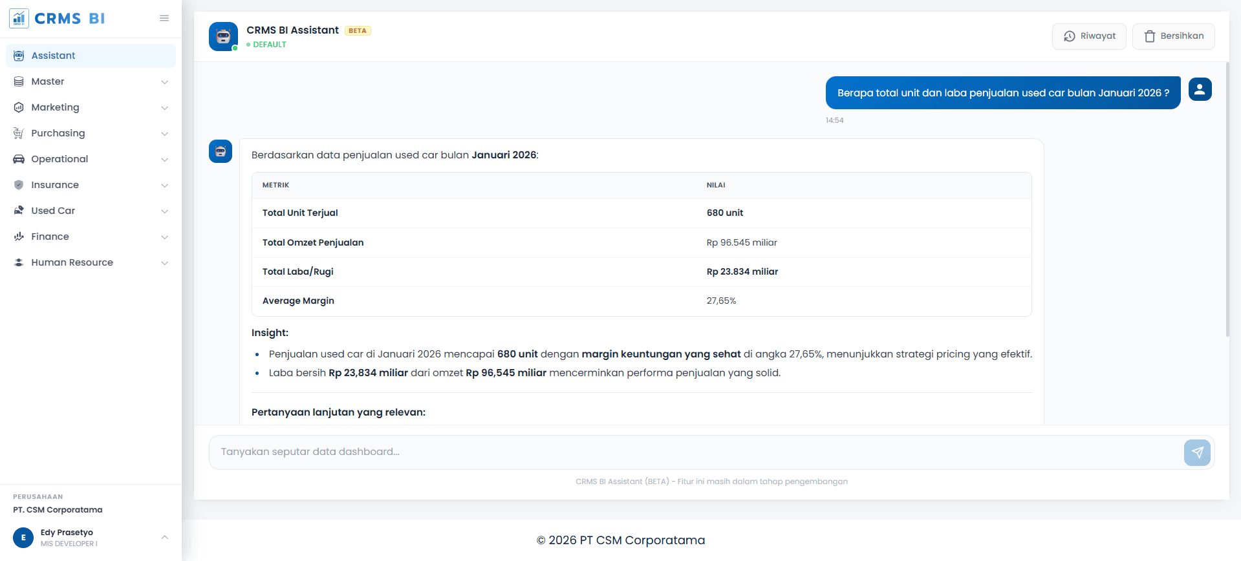Click the user avatar beside the question
The width and height of the screenshot is (1241, 561).
pos(1200,89)
